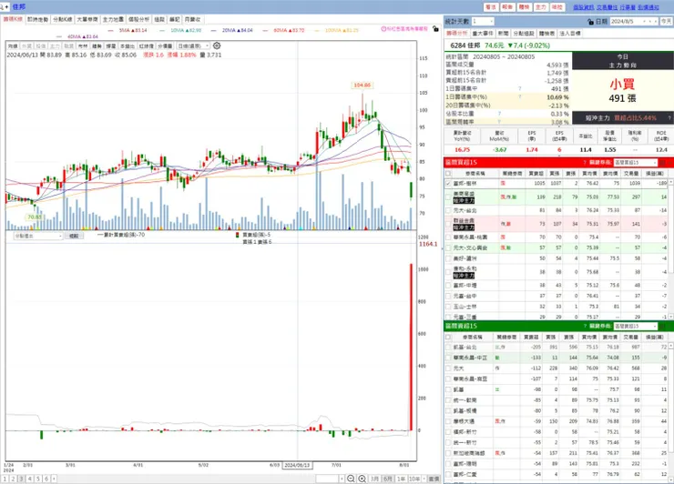Switch to the 月營收 tab
The height and width of the screenshot is (484, 674).
coord(192,20)
